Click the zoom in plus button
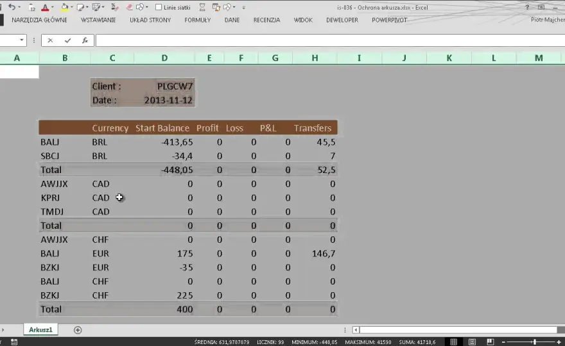 click(x=559, y=342)
